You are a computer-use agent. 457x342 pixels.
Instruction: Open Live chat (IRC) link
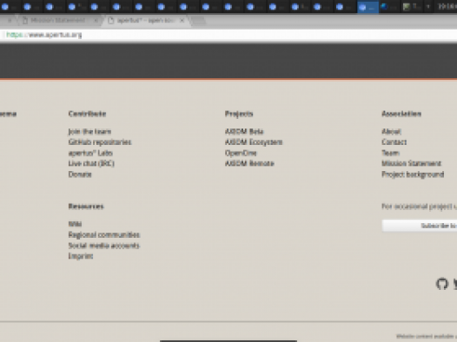[x=91, y=163]
